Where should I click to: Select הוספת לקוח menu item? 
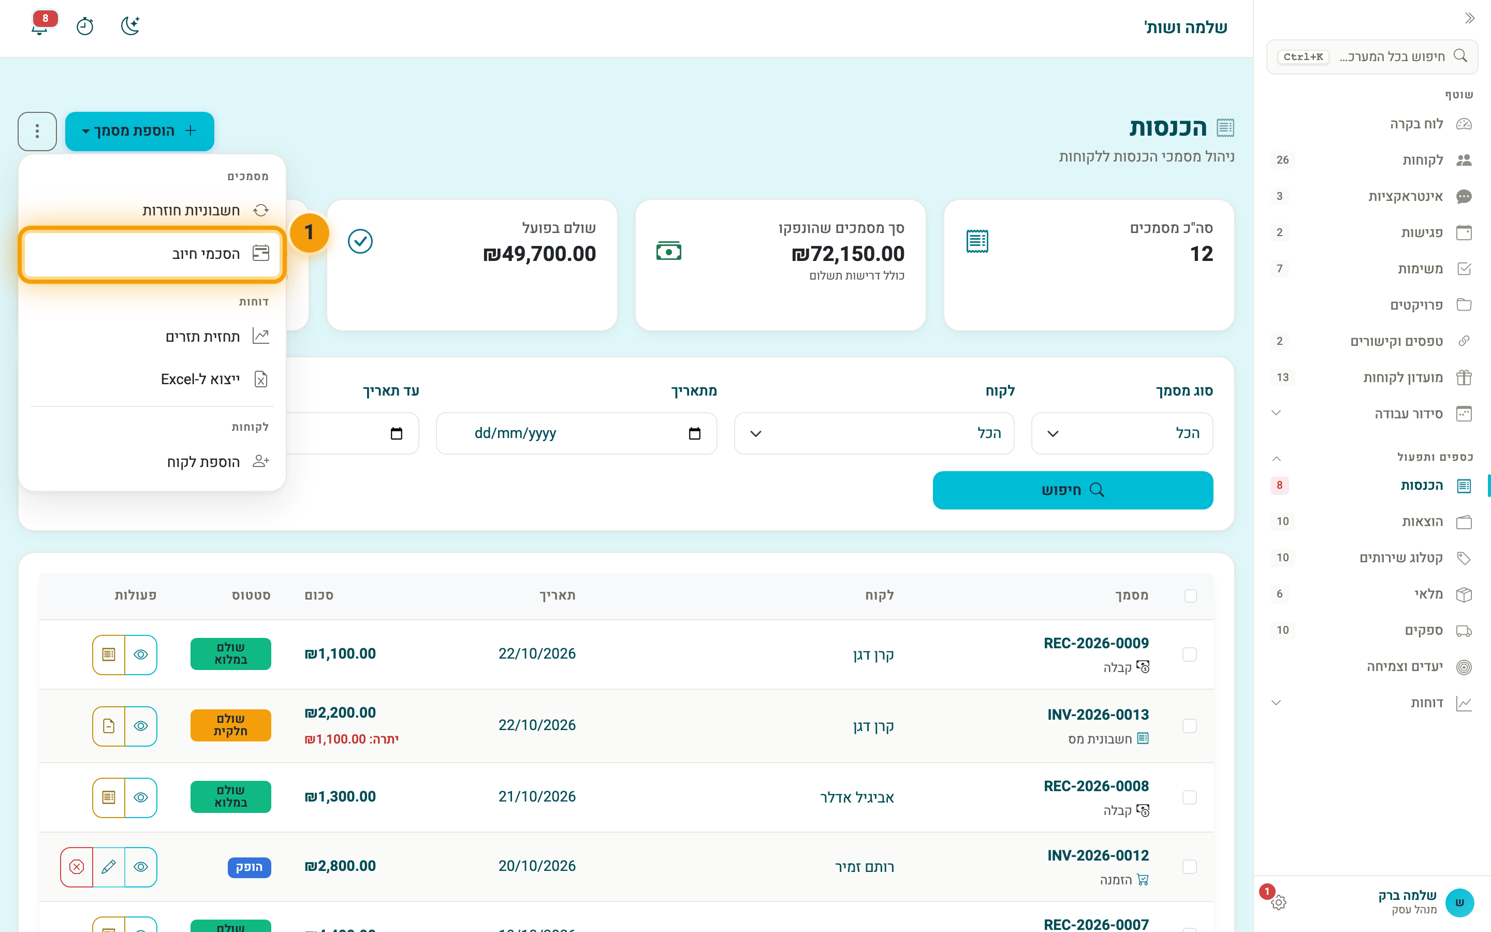tap(152, 462)
